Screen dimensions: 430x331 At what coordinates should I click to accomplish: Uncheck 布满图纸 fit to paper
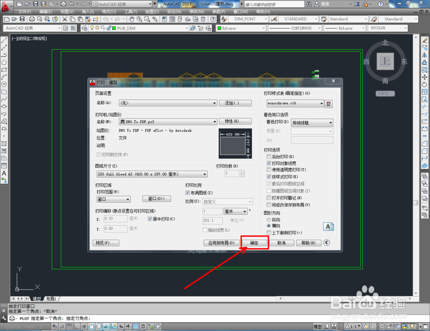coord(187,193)
